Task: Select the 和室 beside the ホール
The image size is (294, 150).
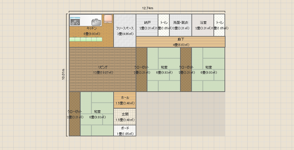Action: 97,114
